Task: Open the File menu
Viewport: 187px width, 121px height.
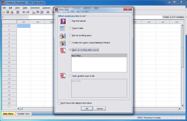Action: (x=4, y=8)
